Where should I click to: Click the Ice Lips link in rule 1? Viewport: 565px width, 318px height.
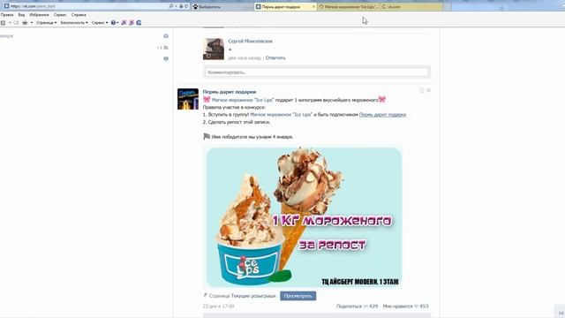(281, 115)
